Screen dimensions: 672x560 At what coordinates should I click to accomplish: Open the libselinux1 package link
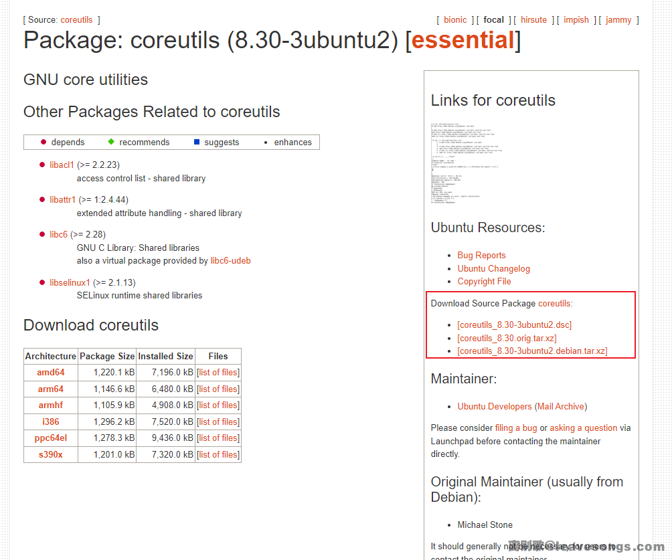tap(70, 282)
